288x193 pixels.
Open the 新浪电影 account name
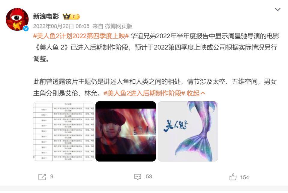click(x=46, y=16)
